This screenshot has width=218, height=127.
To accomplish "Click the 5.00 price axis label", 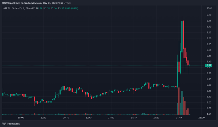I will pyautogui.click(x=209, y=108).
